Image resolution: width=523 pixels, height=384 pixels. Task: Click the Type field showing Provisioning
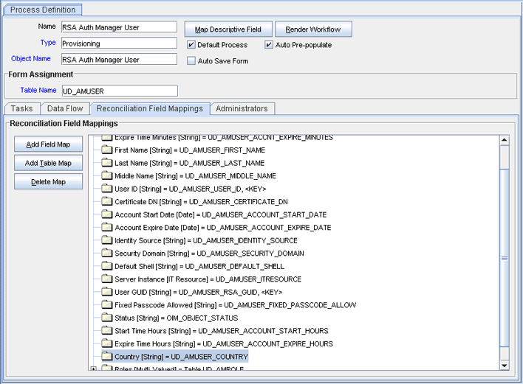point(120,43)
